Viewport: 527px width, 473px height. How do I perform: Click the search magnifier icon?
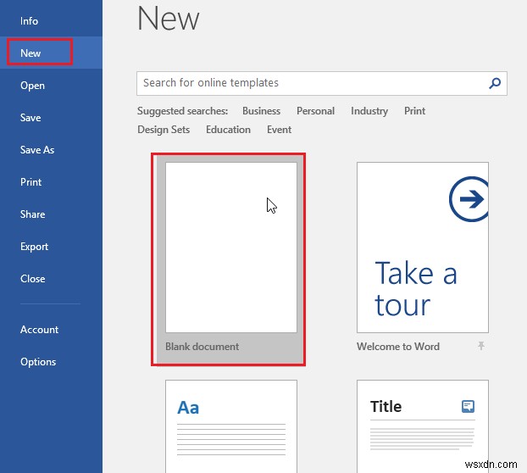click(495, 83)
